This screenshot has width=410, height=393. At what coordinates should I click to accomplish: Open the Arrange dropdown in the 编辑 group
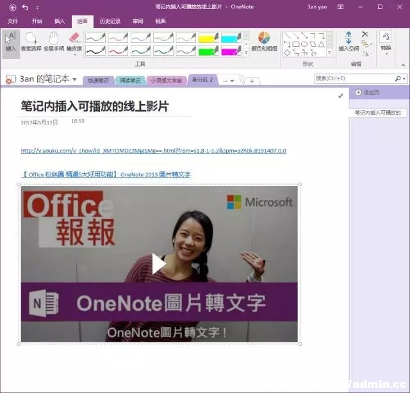pyautogui.click(x=366, y=44)
